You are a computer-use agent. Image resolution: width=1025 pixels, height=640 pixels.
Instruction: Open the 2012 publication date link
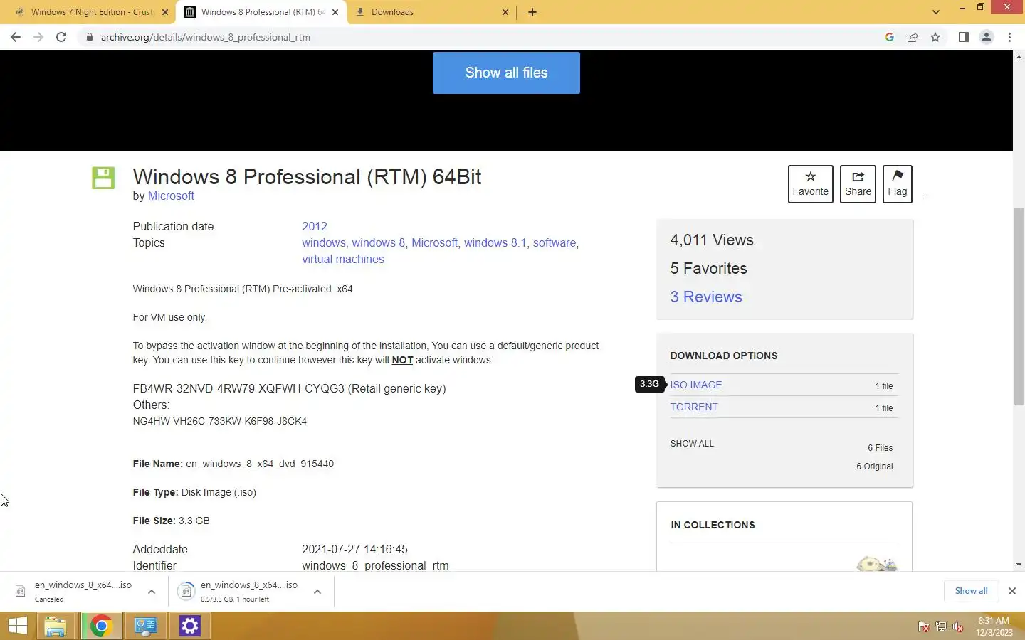tap(315, 226)
